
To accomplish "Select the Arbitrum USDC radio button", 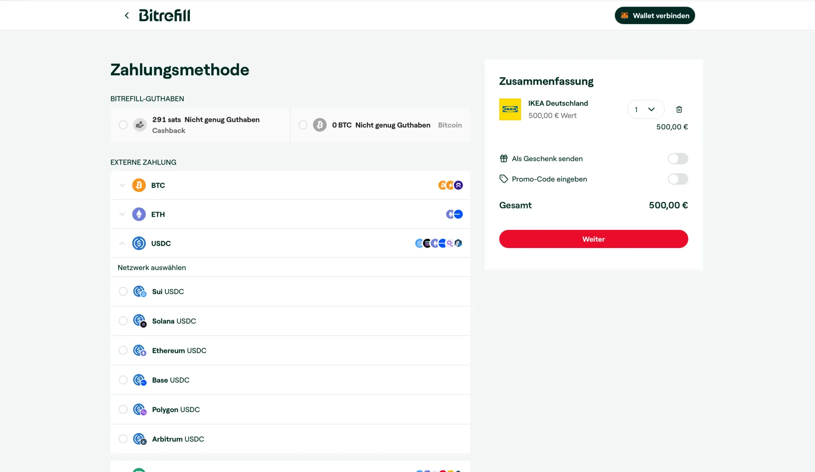I will pos(123,439).
